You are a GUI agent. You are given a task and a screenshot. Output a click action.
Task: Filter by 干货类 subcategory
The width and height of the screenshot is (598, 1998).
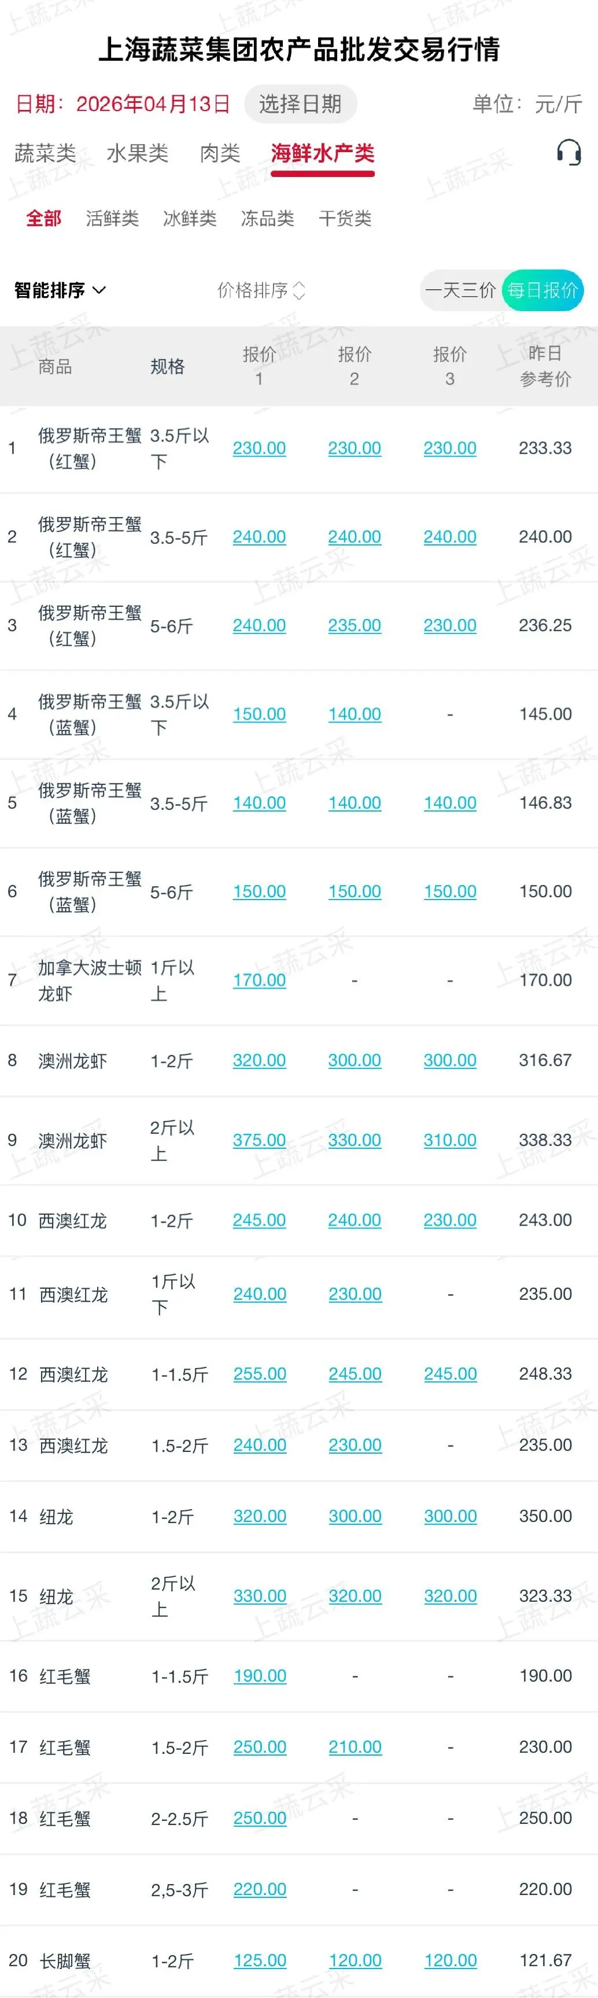(x=345, y=219)
